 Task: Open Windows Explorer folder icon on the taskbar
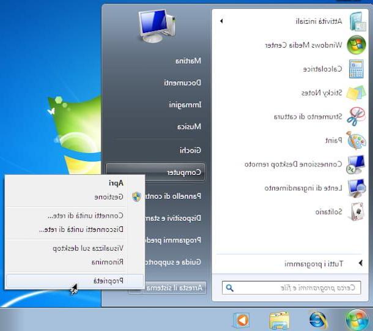[x=279, y=321]
